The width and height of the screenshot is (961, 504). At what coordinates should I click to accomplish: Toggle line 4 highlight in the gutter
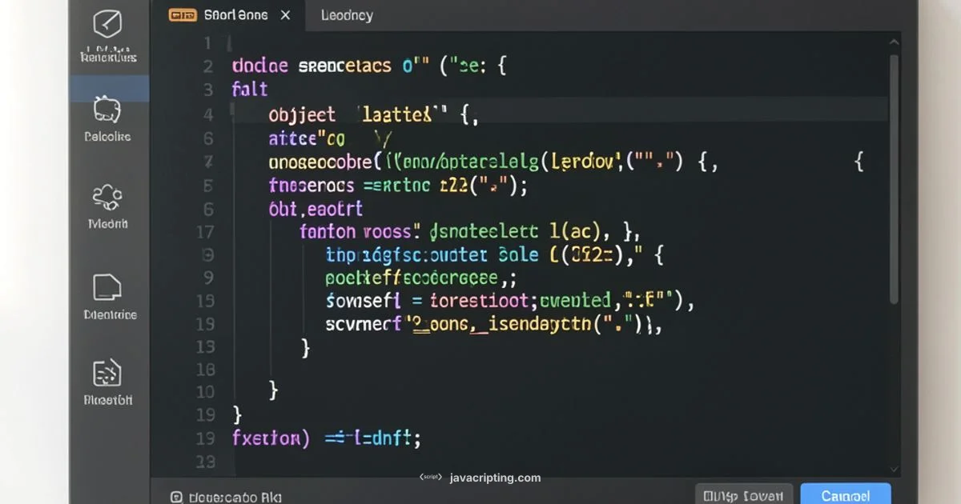point(207,114)
